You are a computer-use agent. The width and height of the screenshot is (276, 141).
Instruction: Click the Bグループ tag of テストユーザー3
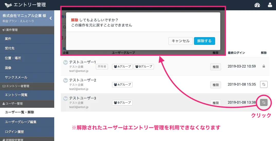pyautogui.click(x=122, y=103)
